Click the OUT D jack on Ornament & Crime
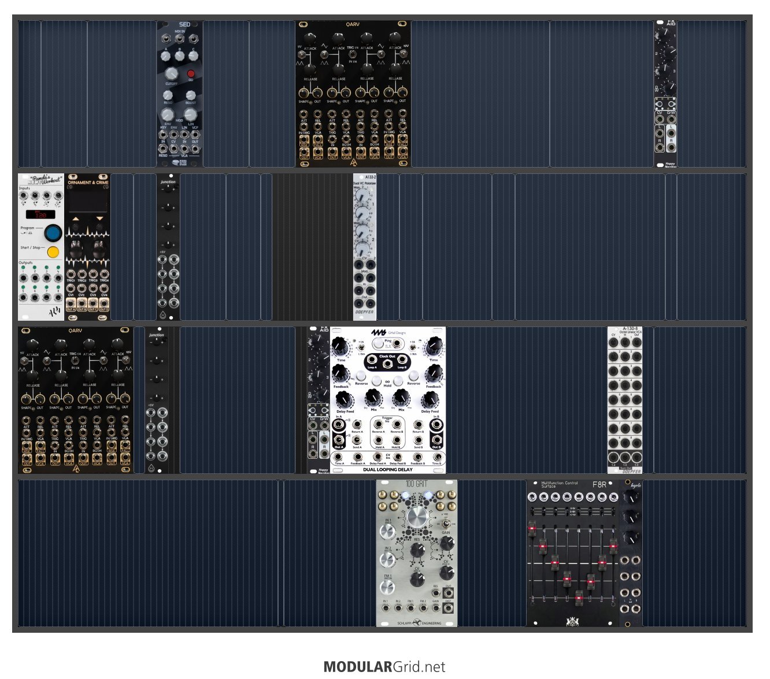This screenshot has height=679, width=770. (105, 303)
